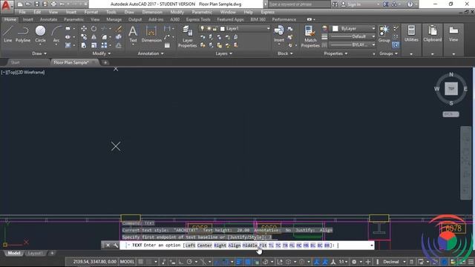Add a new drawing tab with plus button
Viewport: 475px width, 267px height.
(x=105, y=62)
